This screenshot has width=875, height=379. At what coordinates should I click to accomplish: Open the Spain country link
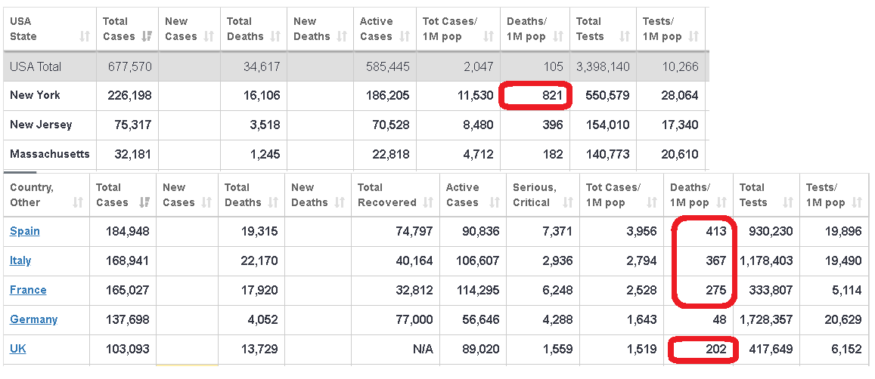pyautogui.click(x=25, y=231)
